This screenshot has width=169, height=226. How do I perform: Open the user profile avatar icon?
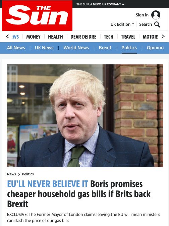(x=156, y=15)
